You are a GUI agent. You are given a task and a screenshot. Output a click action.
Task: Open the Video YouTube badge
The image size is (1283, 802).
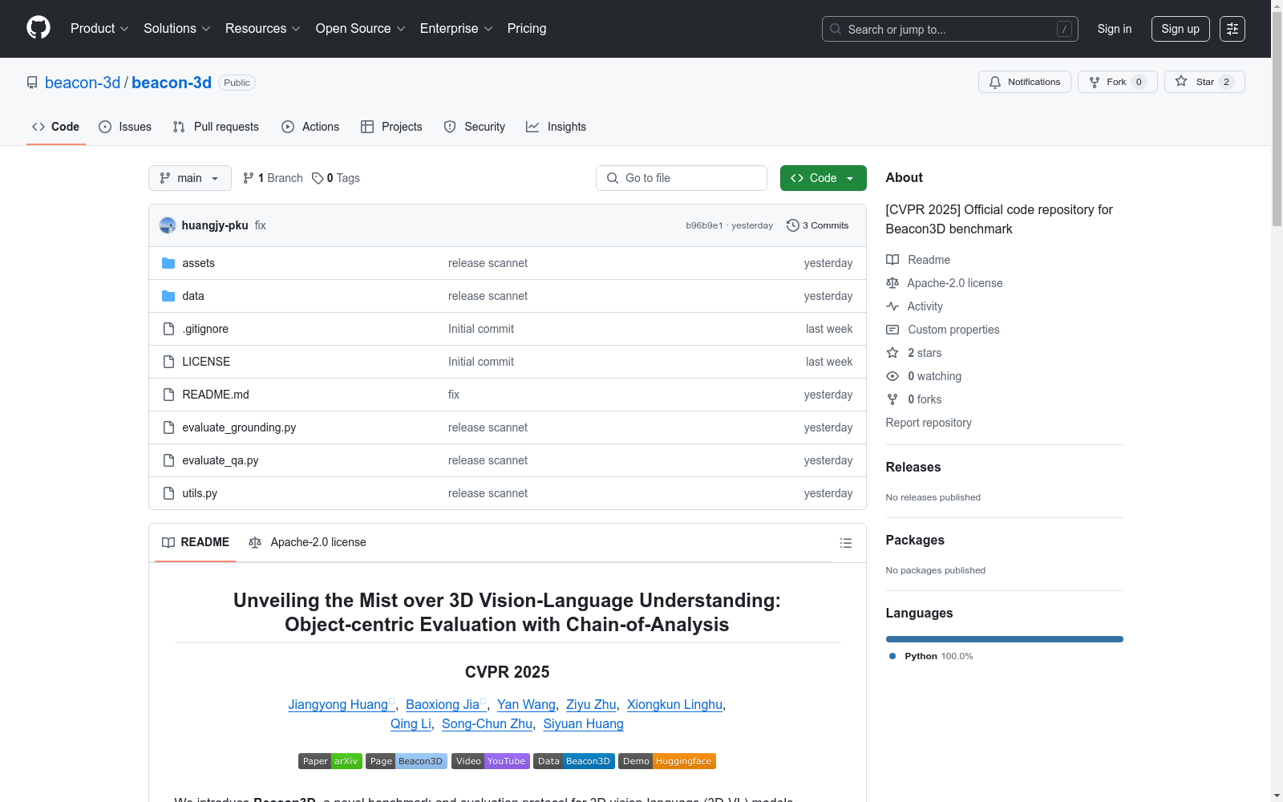click(491, 761)
